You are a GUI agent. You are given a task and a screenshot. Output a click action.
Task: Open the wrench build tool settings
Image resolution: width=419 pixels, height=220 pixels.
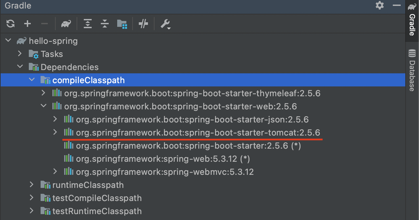click(x=165, y=24)
